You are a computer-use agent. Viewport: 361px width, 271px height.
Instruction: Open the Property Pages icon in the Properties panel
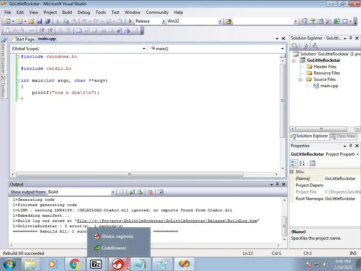tap(312, 163)
